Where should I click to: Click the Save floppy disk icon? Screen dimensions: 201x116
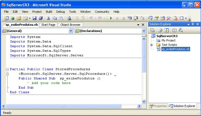[34, 18]
